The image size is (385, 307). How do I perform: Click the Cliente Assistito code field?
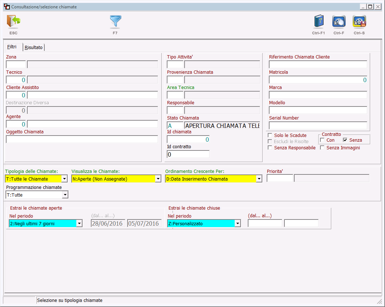(16, 95)
